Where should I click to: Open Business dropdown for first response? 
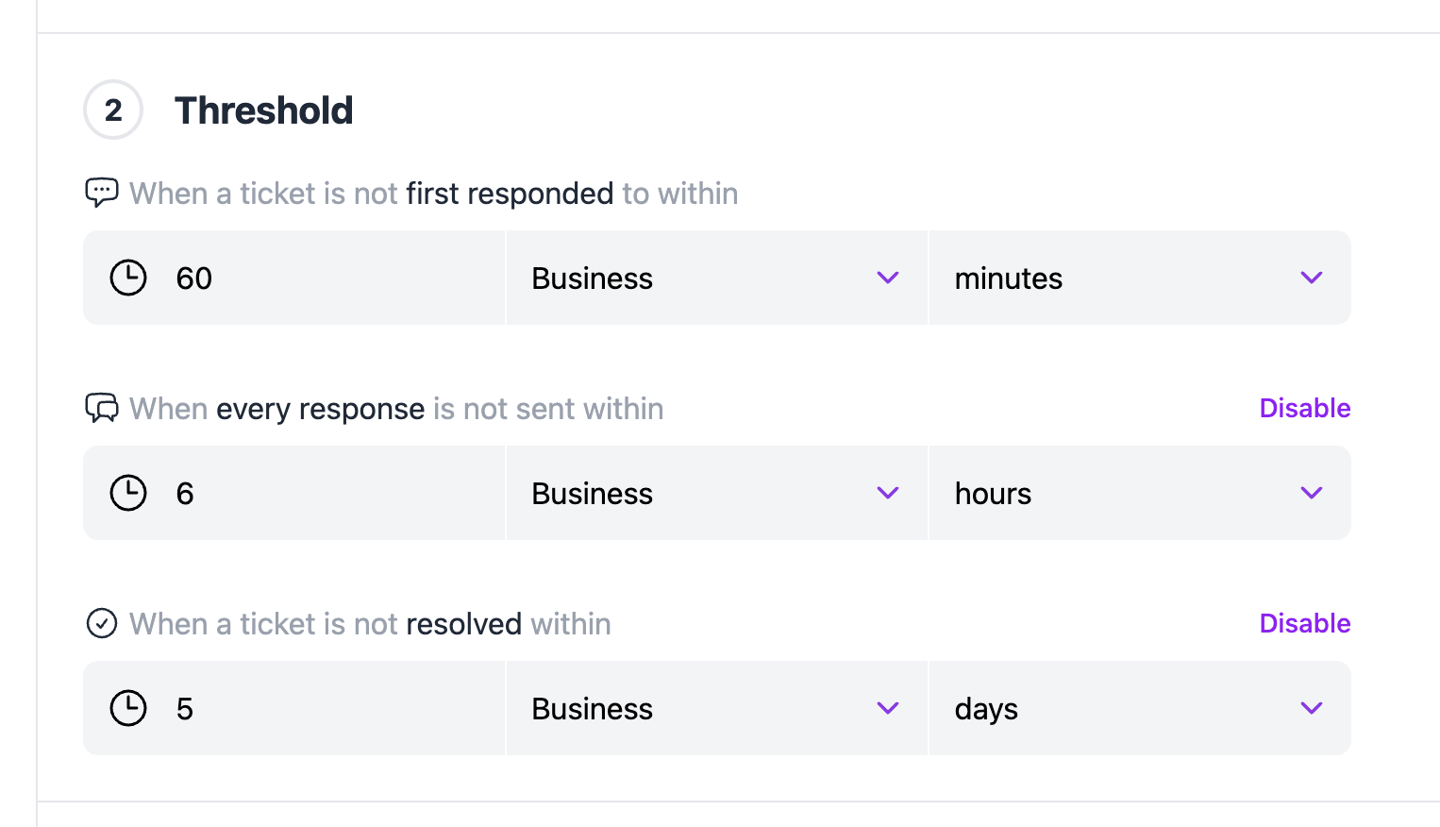coord(717,278)
